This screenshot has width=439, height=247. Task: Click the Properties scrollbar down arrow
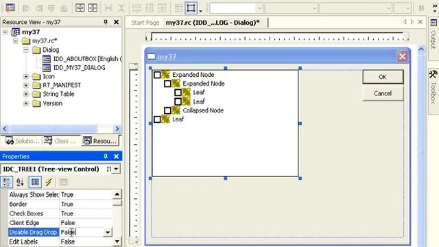pyautogui.click(x=117, y=242)
